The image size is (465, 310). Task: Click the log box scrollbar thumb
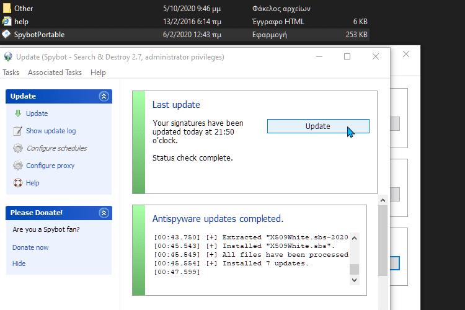coord(355,269)
